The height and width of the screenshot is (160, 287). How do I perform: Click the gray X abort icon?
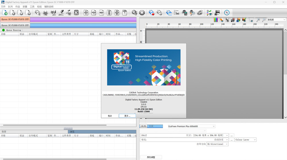click(x=142, y=13)
